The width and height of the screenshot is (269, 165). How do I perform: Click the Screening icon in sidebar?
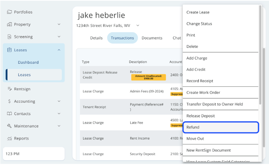pos(9,37)
